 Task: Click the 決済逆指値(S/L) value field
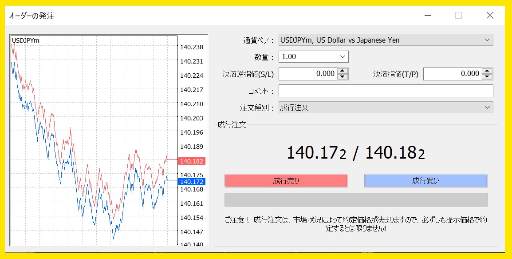point(307,74)
